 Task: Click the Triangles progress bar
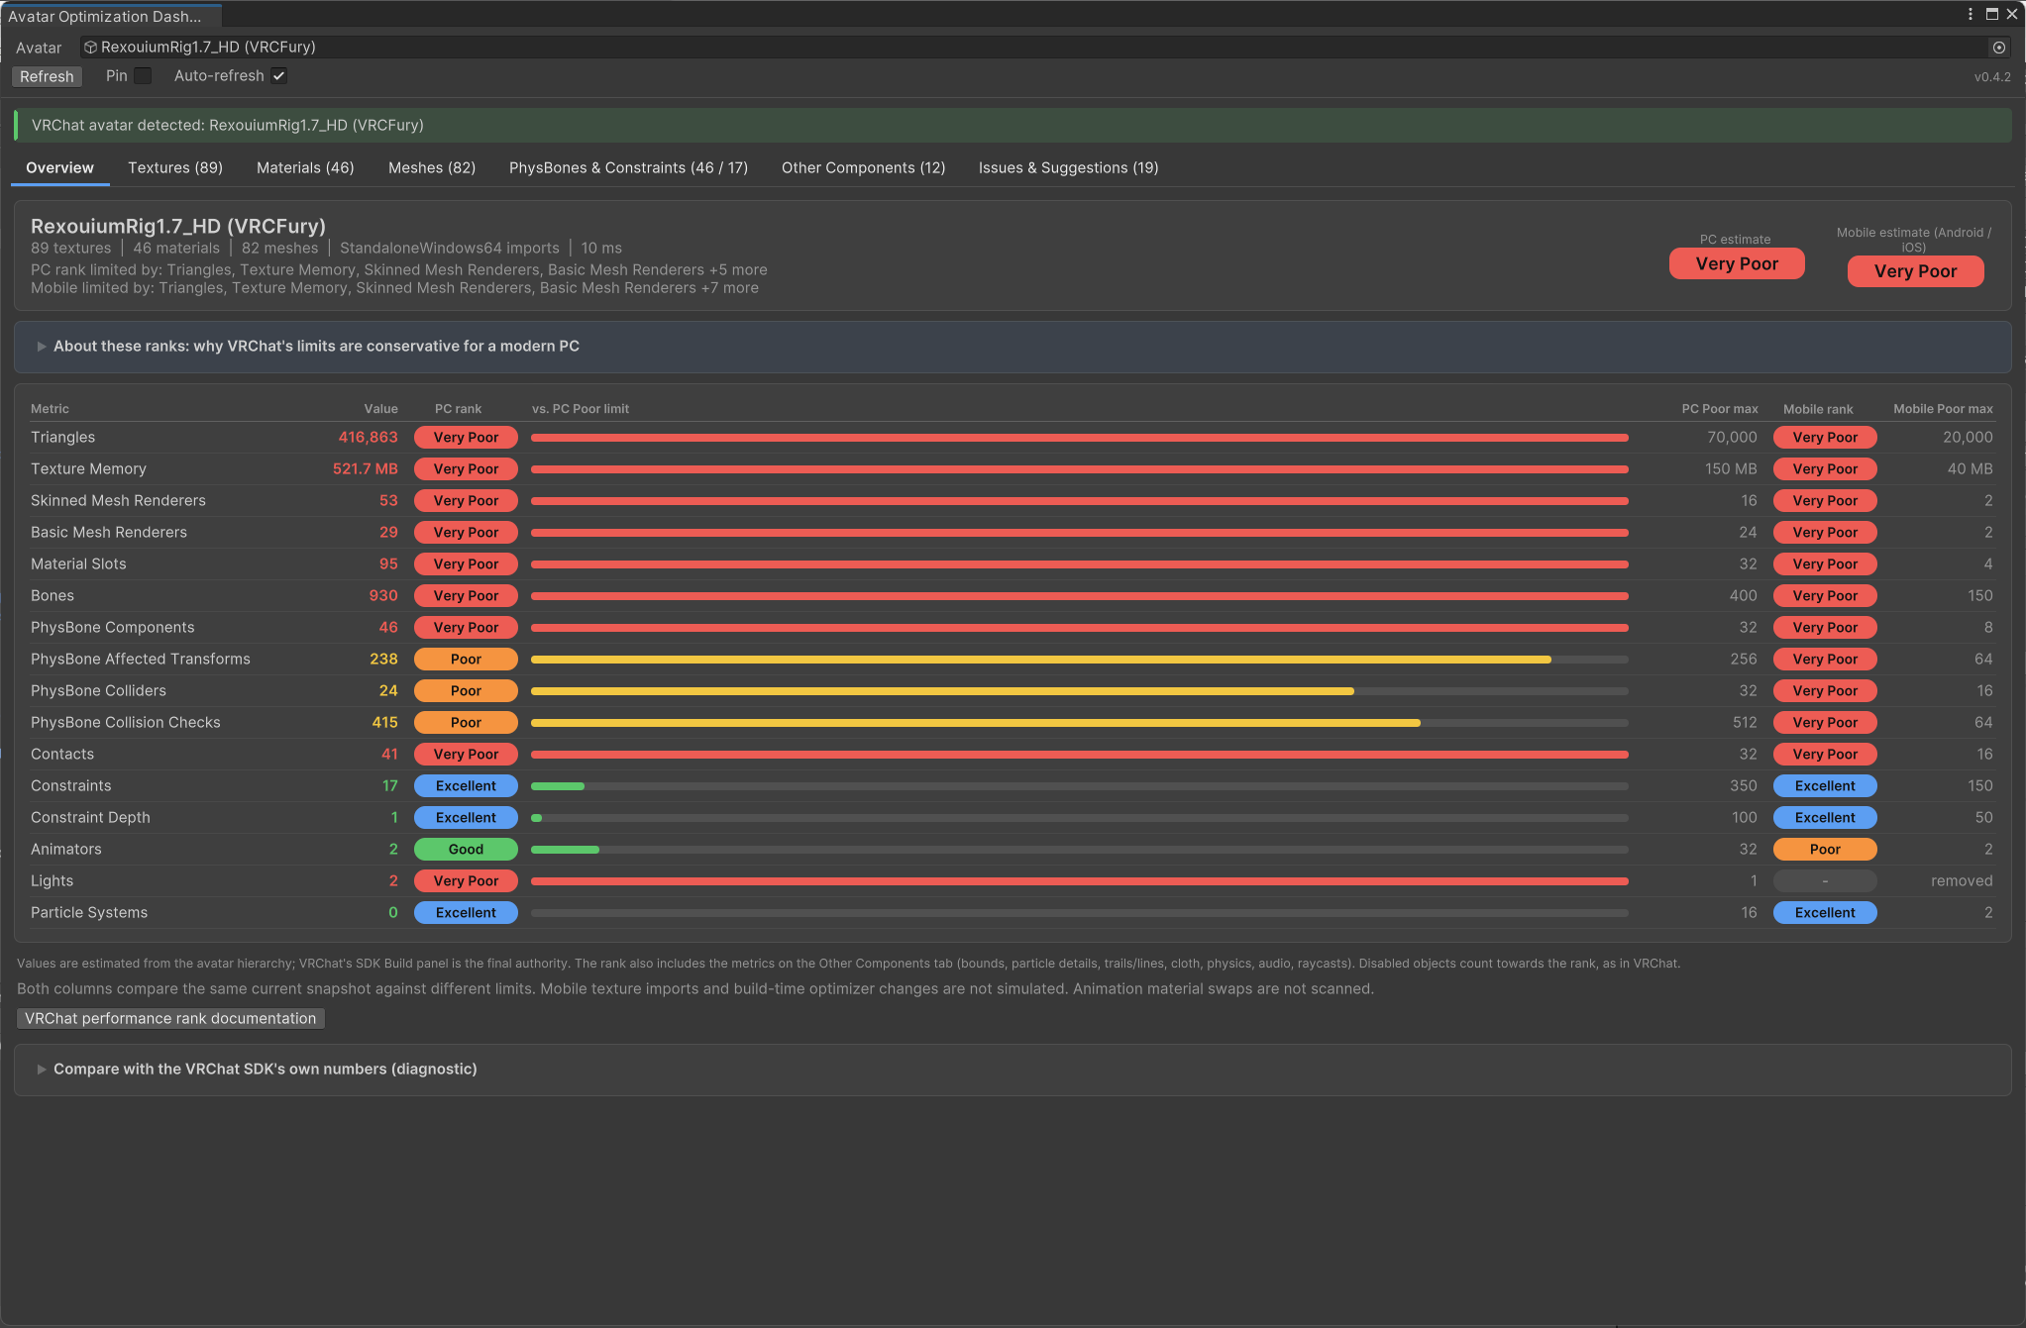click(1080, 438)
